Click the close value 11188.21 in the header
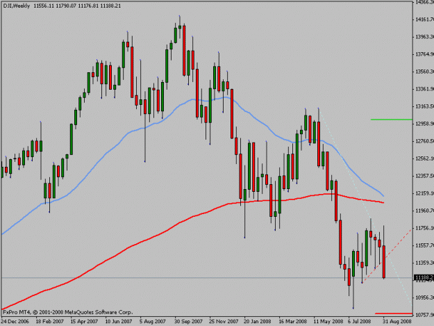Image resolution: width=434 pixels, height=326 pixels. pyautogui.click(x=110, y=6)
